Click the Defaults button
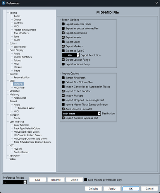Image resolution: width=160 pixels, height=193 pixels. click(93, 189)
